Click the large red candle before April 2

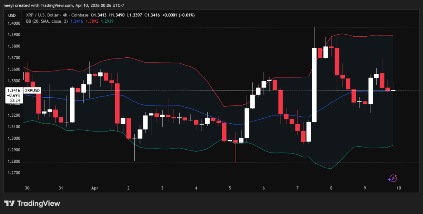[x=117, y=103]
